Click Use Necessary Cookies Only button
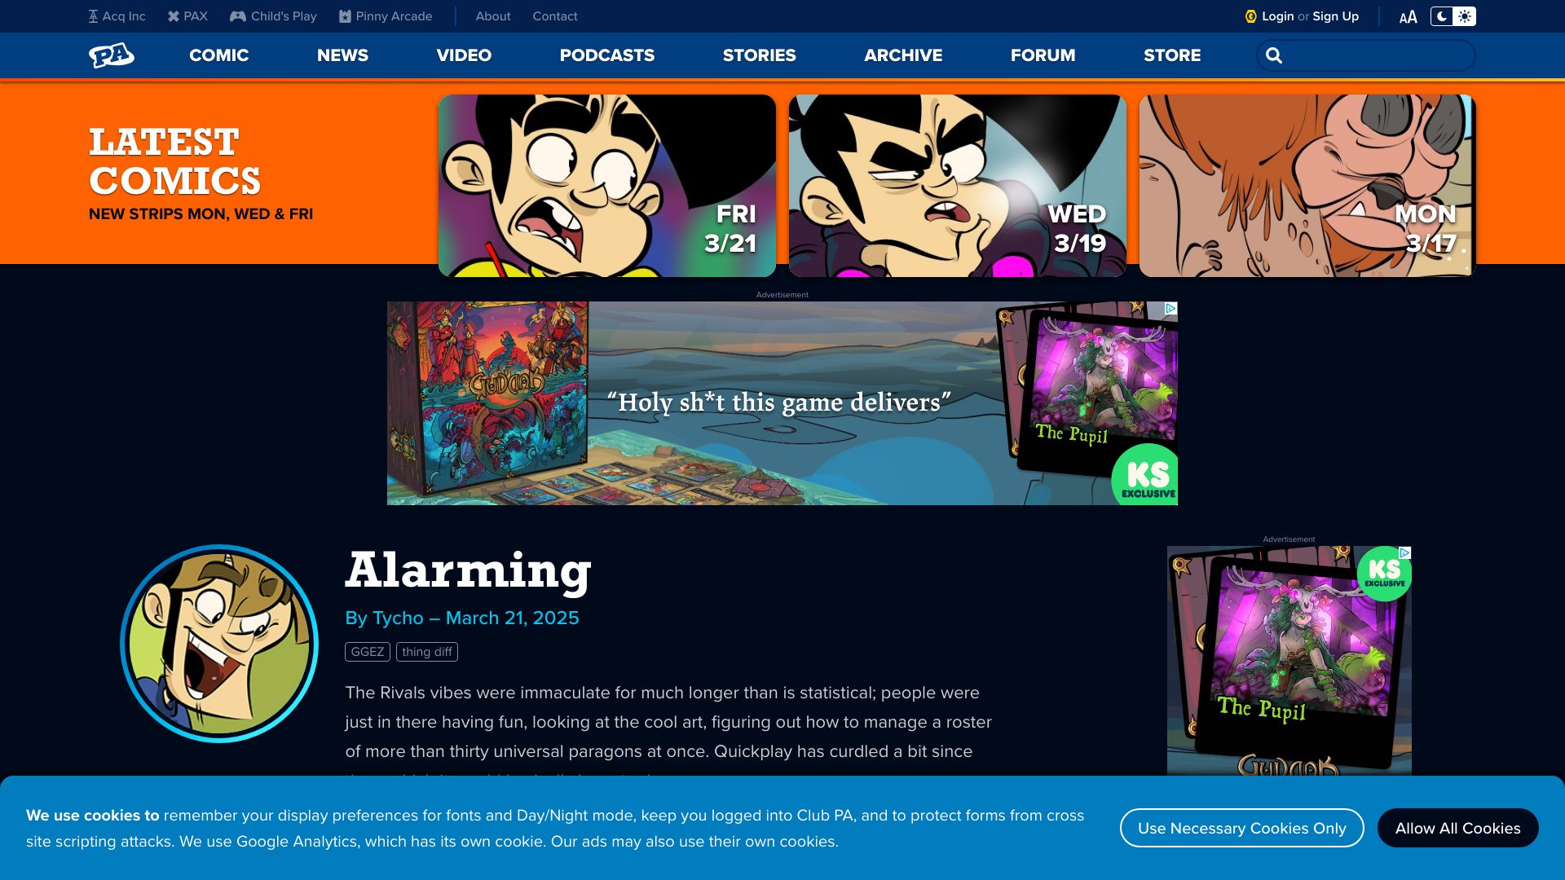 [1242, 828]
